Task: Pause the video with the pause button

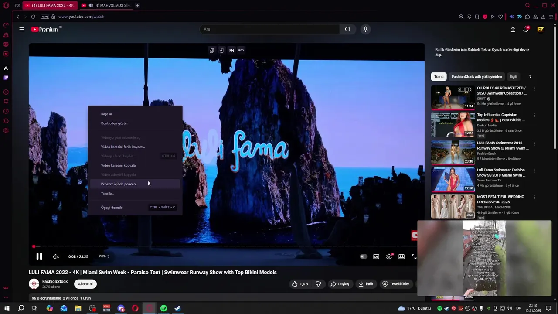Action: 39,256
